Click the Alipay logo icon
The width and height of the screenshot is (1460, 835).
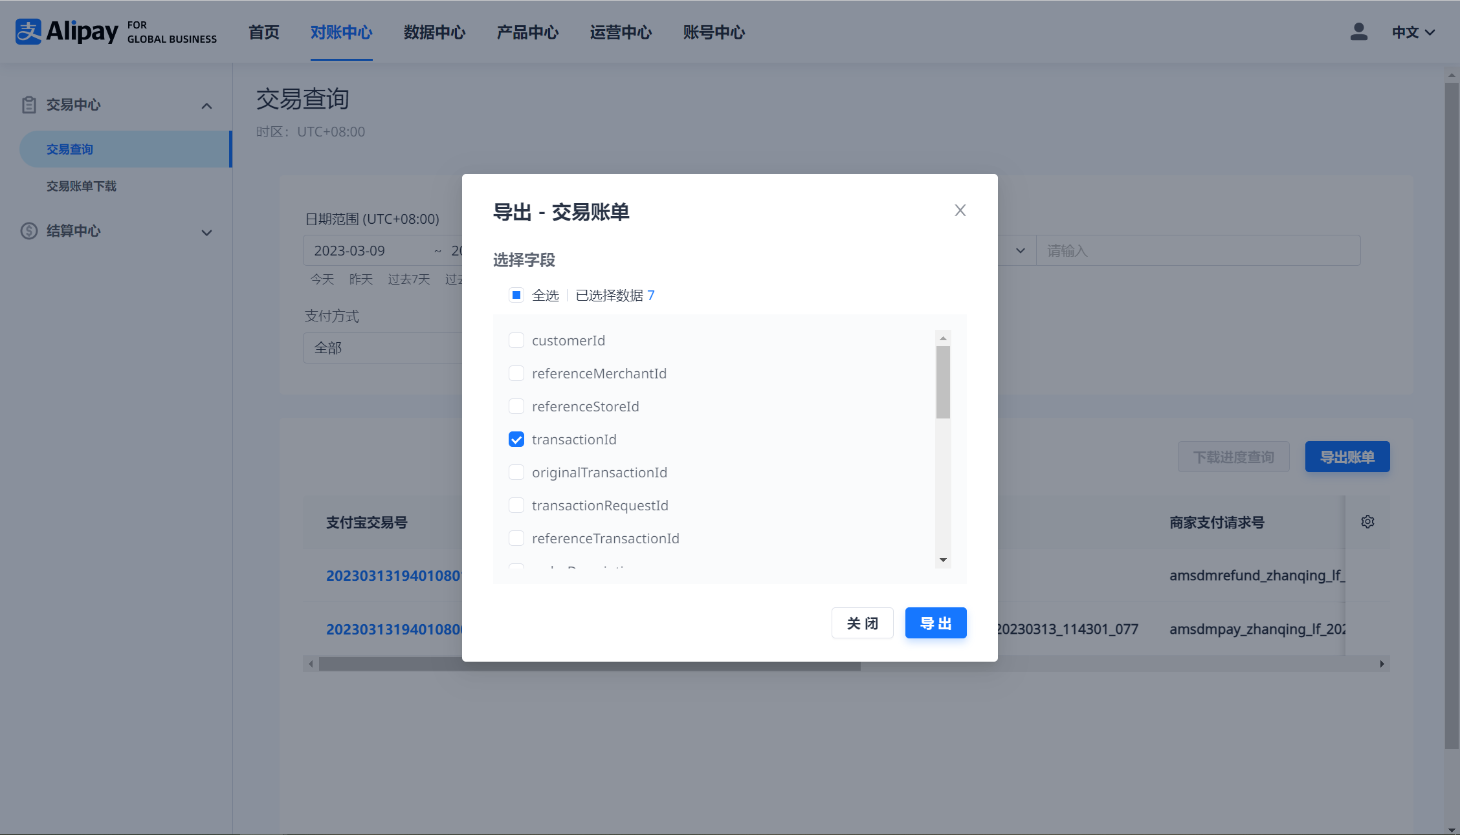(28, 32)
